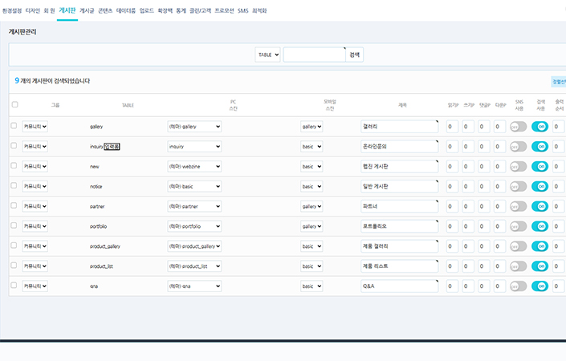Open the 환경설정 menu
The width and height of the screenshot is (566, 361).
coord(12,11)
